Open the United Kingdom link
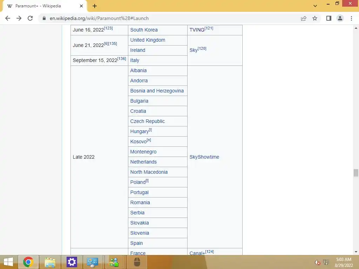 148,40
